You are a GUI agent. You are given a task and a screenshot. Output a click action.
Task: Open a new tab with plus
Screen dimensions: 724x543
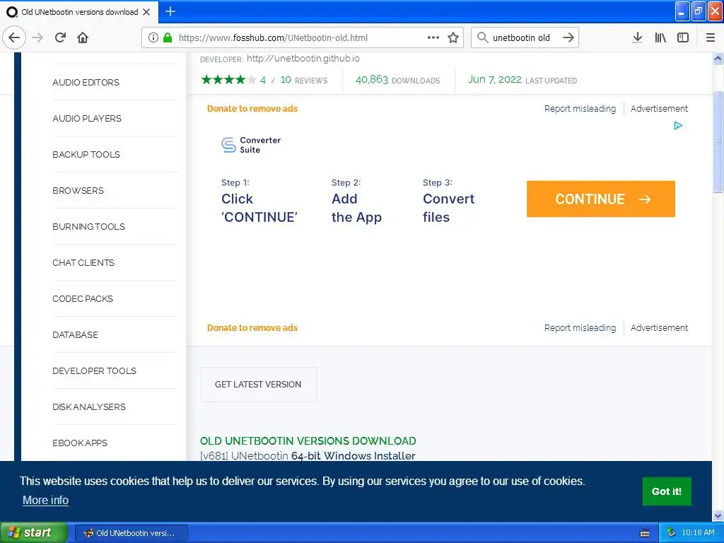[x=170, y=11]
